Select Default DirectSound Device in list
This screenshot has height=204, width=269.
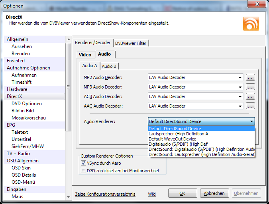click(201, 129)
